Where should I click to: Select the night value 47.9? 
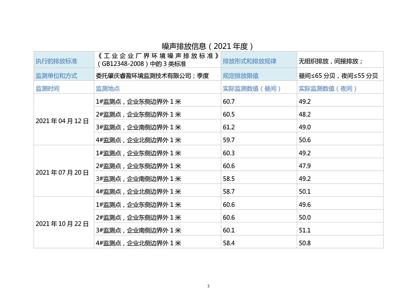(340, 164)
